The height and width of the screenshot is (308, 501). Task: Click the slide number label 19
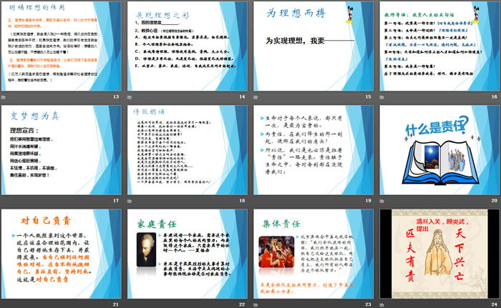(x=369, y=200)
